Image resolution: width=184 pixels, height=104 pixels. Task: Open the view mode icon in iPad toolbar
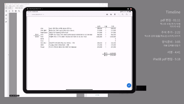coord(107,14)
